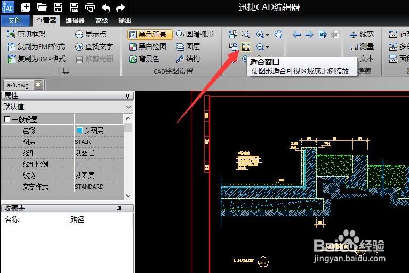Toggle 显示点 option
409x273 pixels.
91,34
